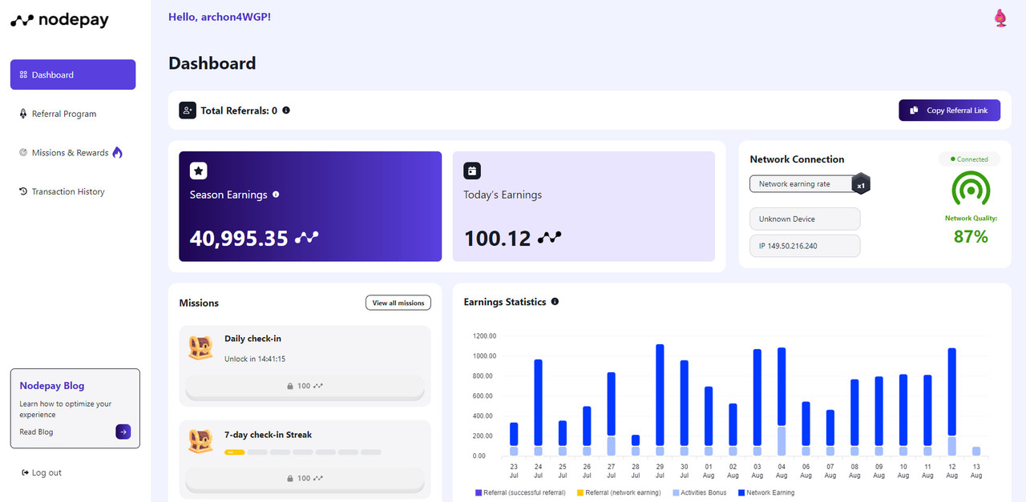The image size is (1026, 502).
Task: Go to Missions & Rewards
Action: point(70,153)
